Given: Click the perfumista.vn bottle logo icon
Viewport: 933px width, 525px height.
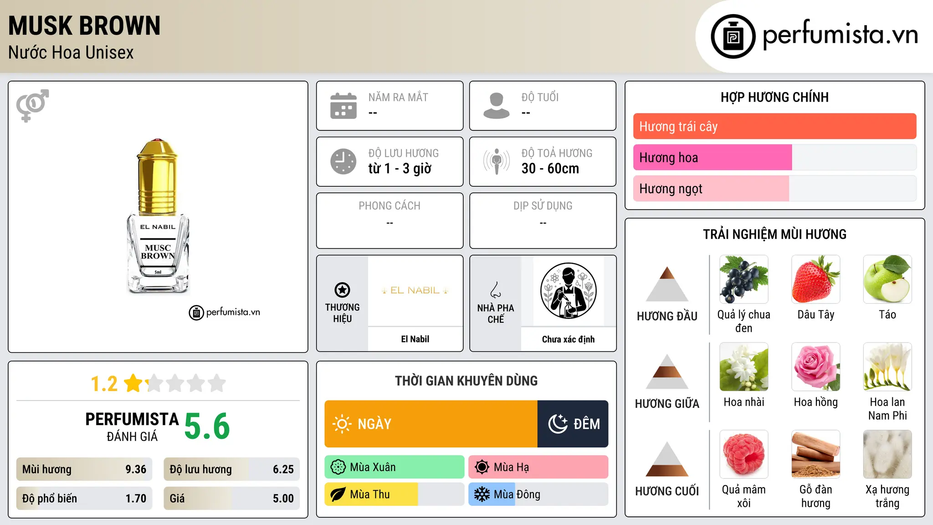Looking at the screenshot, I should 733,36.
